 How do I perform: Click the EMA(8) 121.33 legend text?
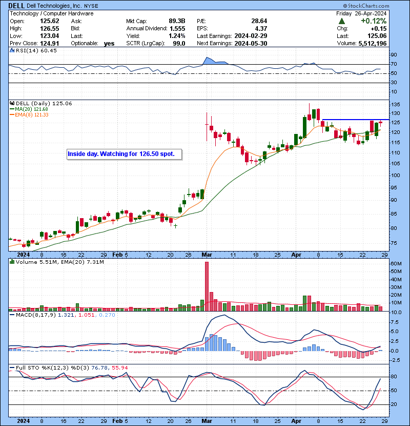coord(31,115)
